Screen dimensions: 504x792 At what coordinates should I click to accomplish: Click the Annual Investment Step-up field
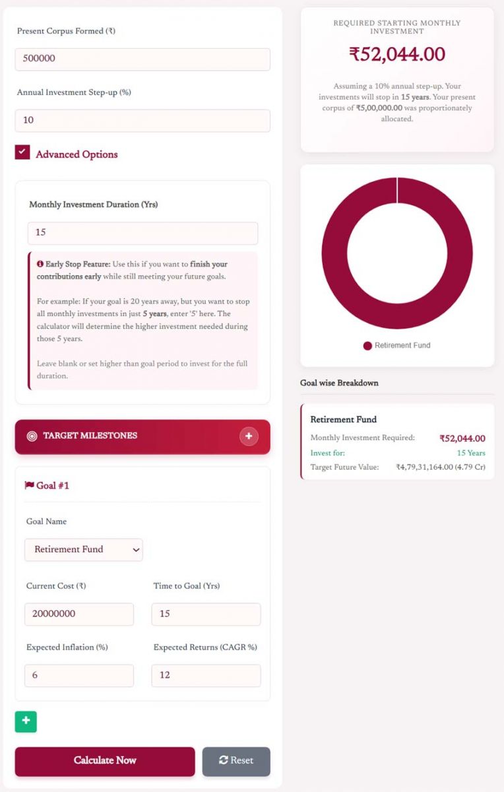(x=142, y=120)
